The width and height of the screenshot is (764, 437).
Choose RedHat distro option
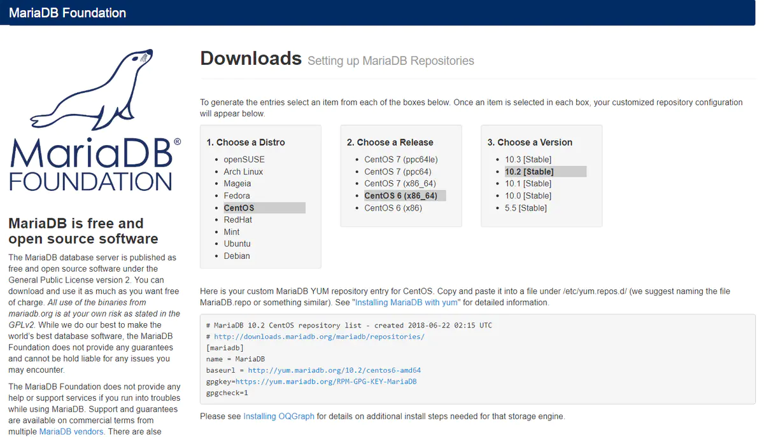click(x=237, y=220)
